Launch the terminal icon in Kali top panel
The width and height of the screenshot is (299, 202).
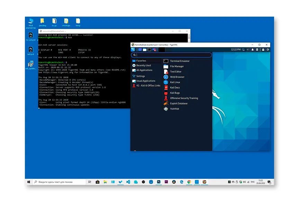tap(149, 50)
